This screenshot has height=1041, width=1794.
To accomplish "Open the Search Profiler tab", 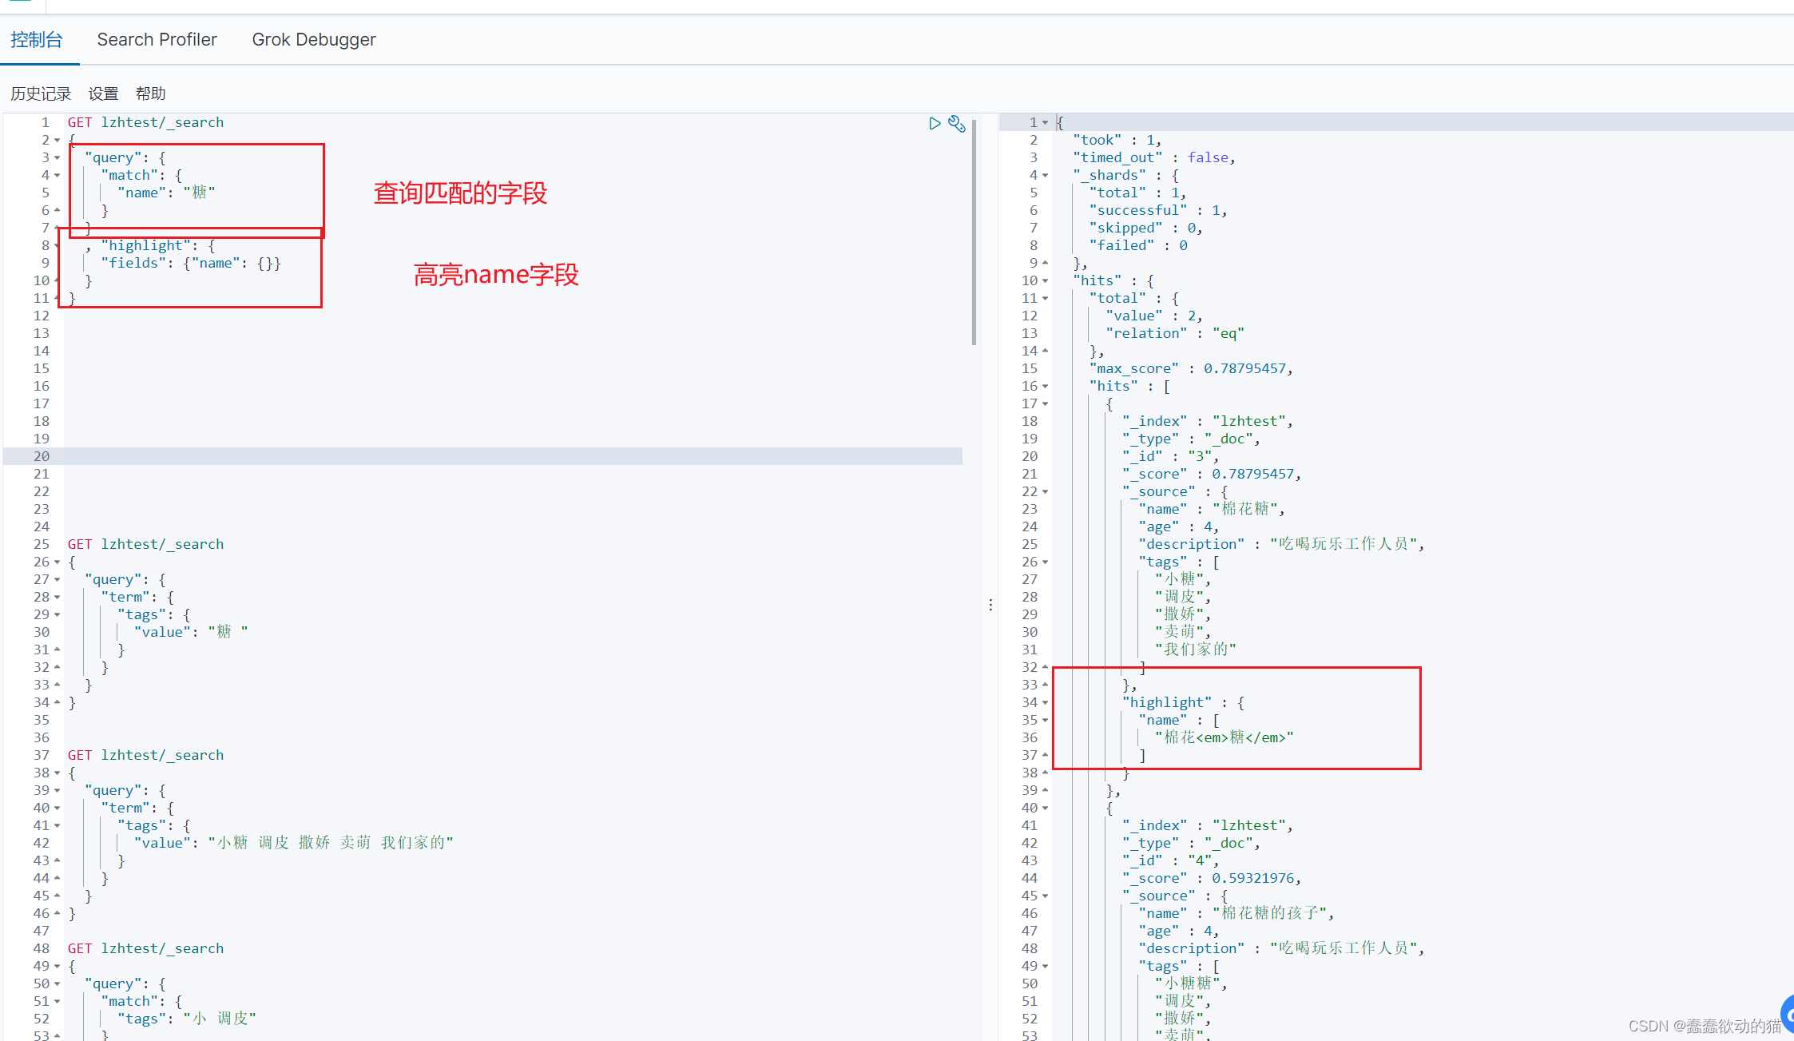I will click(x=157, y=39).
